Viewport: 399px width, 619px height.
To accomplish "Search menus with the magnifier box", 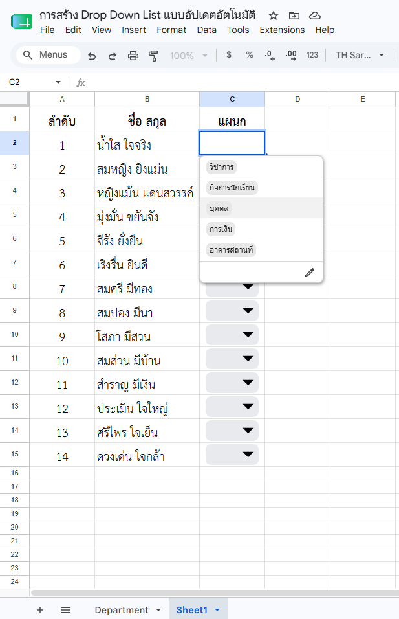I will (x=49, y=55).
